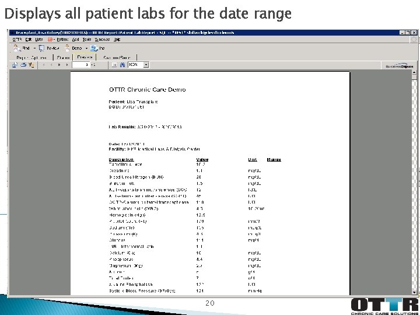Click the Systolic Blood Pressure row

185,290
